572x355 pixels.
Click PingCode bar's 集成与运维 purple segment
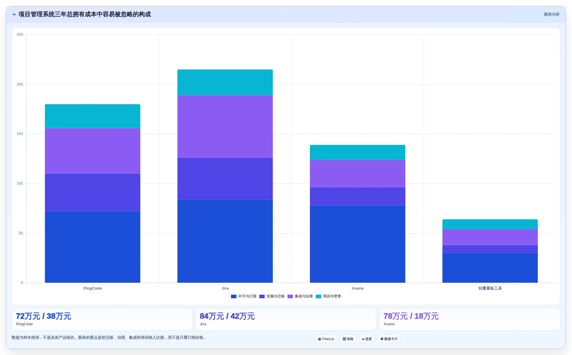click(93, 151)
